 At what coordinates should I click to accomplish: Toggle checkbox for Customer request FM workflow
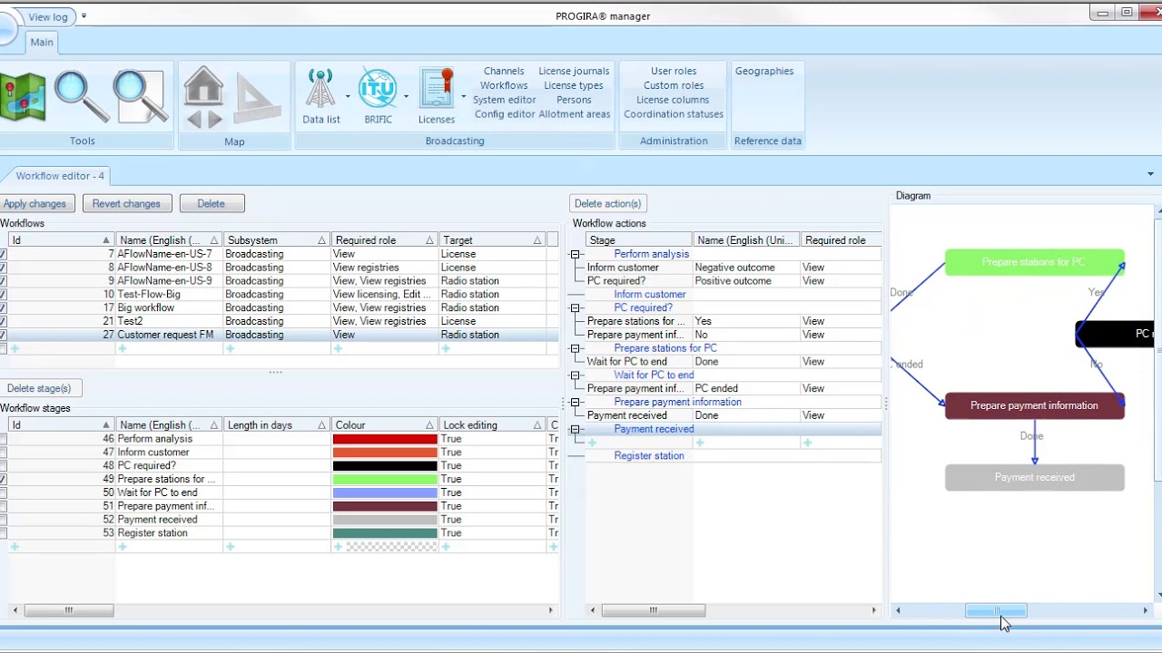(3, 335)
